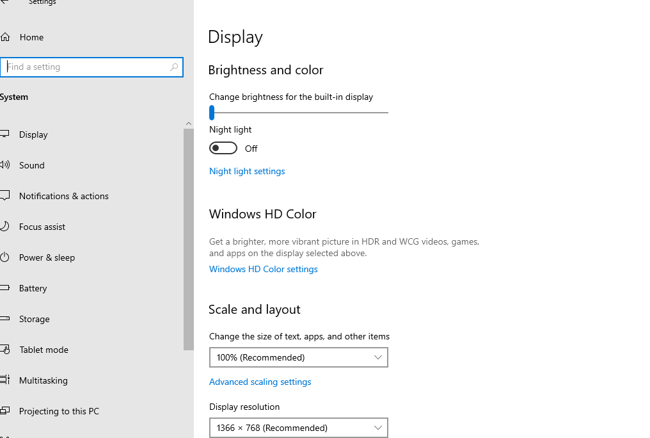
Task: Go to Storage settings
Action: [x=34, y=319]
